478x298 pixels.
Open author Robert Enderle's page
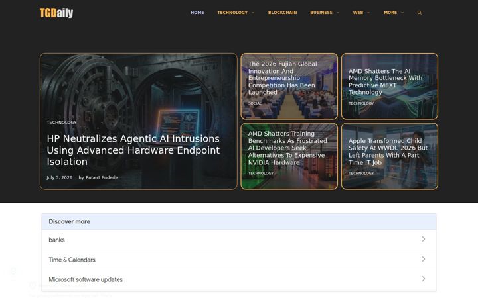(x=102, y=177)
